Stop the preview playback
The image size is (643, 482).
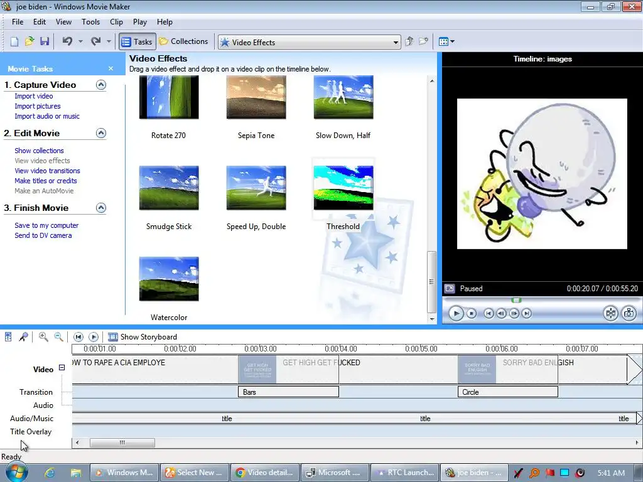click(472, 314)
